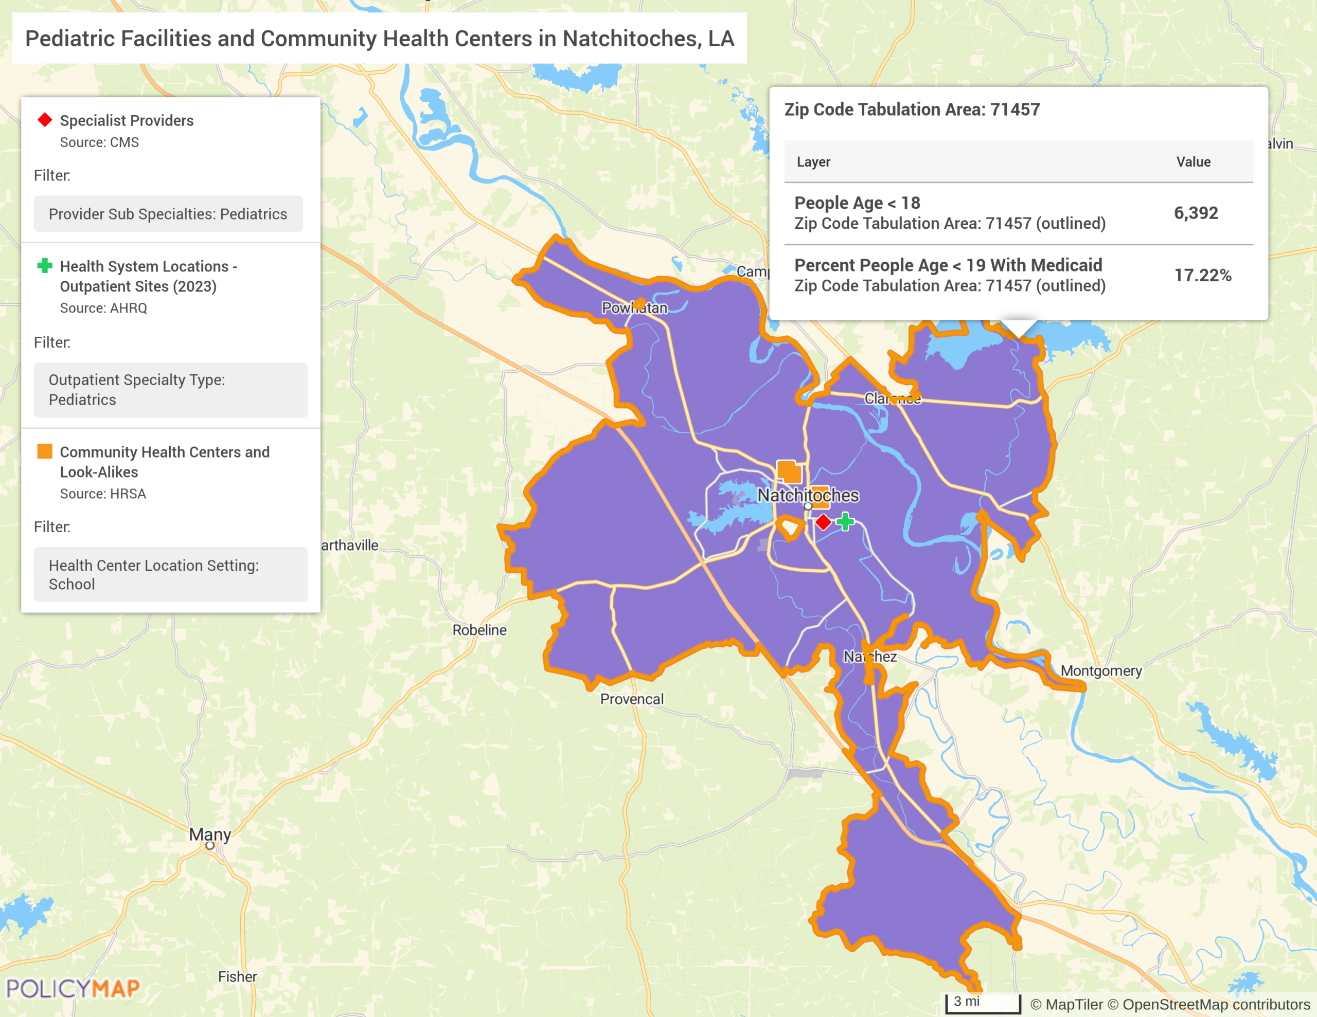Click the Many town label
This screenshot has height=1017, width=1317.
click(210, 834)
